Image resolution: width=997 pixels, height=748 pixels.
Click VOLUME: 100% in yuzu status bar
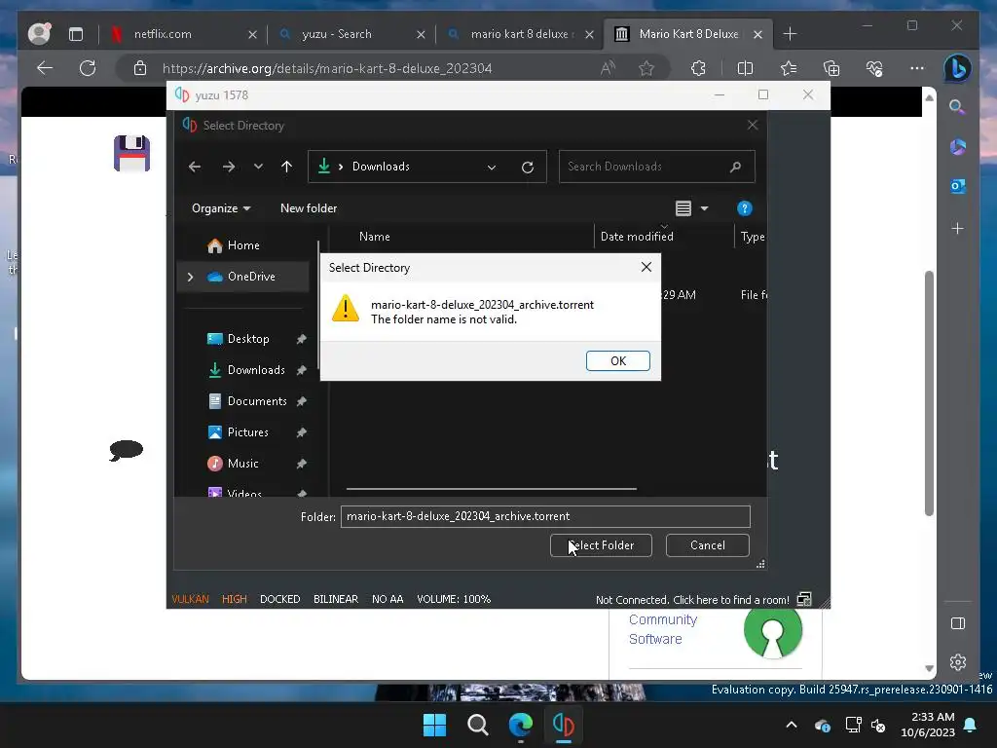pos(454,599)
